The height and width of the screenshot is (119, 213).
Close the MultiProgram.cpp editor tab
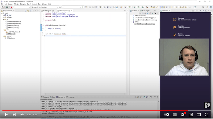(x=72, y=11)
